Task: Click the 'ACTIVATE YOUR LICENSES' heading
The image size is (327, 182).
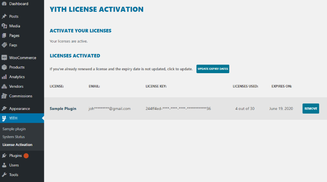Action: (81, 31)
